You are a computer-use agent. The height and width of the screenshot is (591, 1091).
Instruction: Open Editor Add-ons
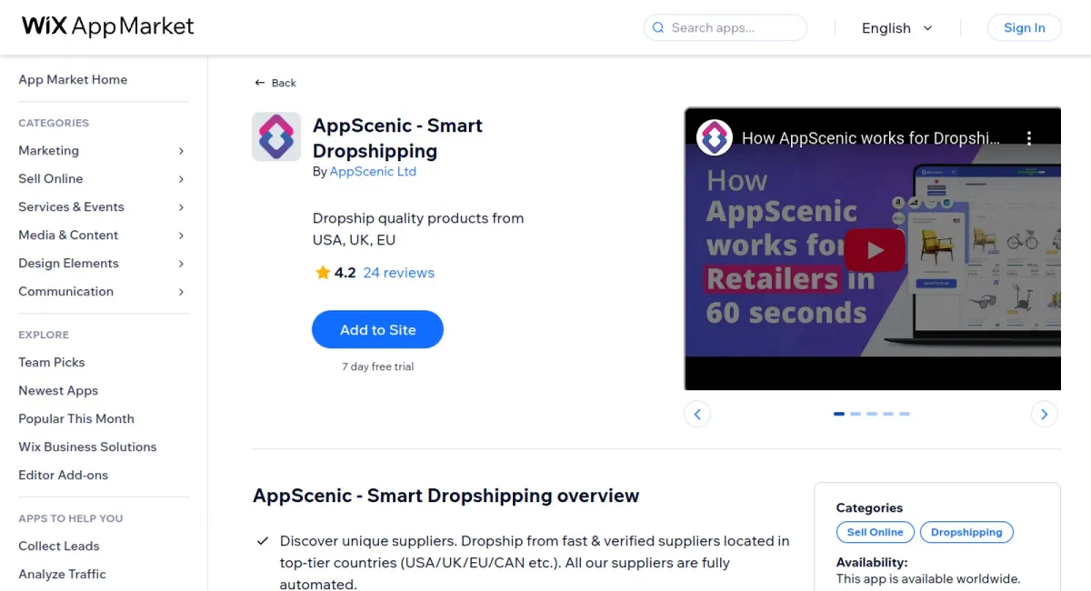point(64,476)
